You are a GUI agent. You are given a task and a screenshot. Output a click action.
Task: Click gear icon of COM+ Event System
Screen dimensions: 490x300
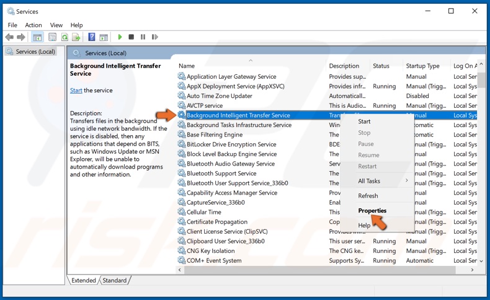(x=182, y=260)
